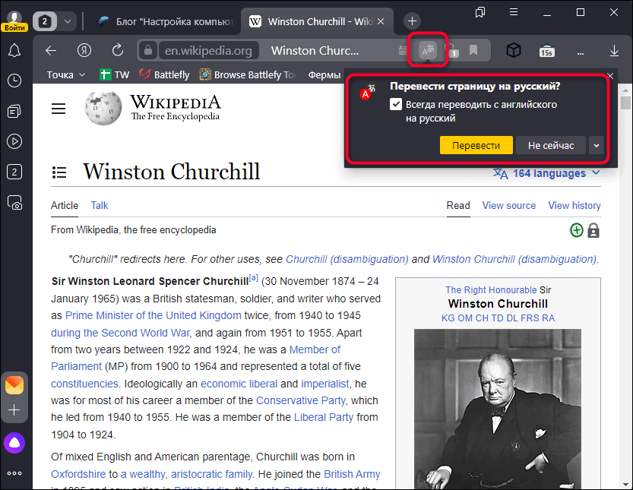The height and width of the screenshot is (490, 633).
Task: Open the collections icon in the sidebar
Action: (x=14, y=111)
